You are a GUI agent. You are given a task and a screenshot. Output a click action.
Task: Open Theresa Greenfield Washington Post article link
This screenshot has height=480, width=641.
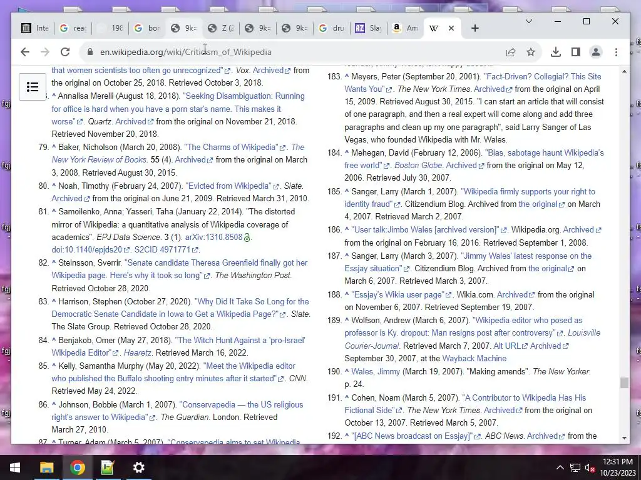[180, 269]
